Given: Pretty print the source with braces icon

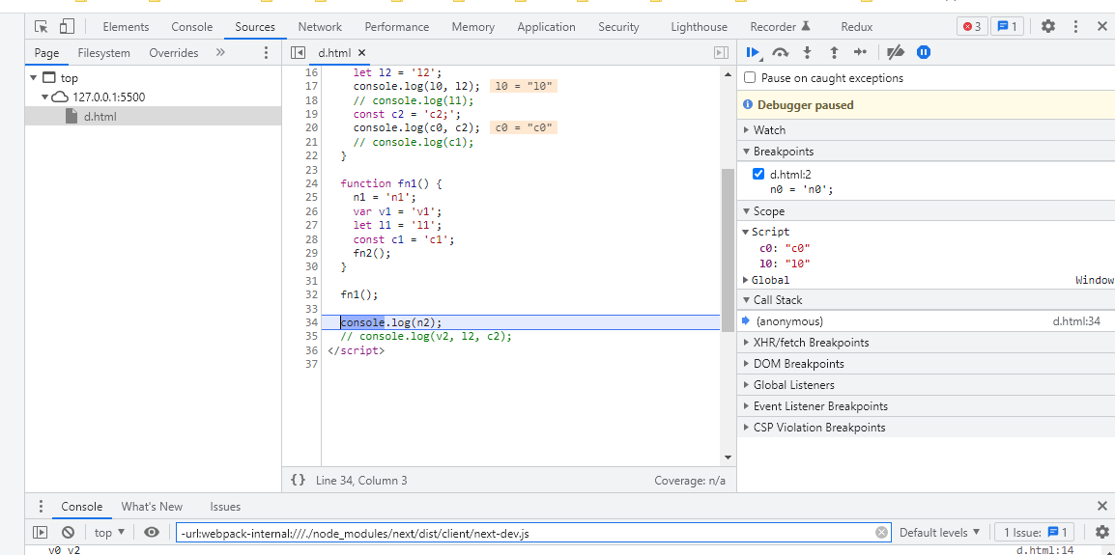Looking at the screenshot, I should [x=298, y=481].
